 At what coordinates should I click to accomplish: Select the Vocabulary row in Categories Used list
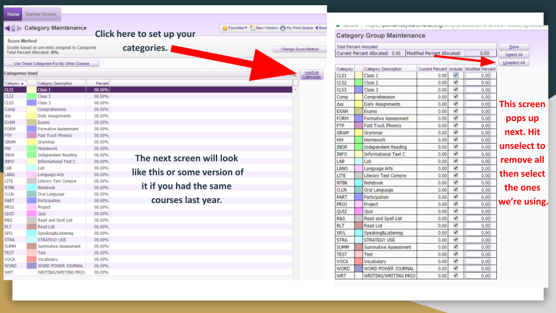tap(148, 259)
